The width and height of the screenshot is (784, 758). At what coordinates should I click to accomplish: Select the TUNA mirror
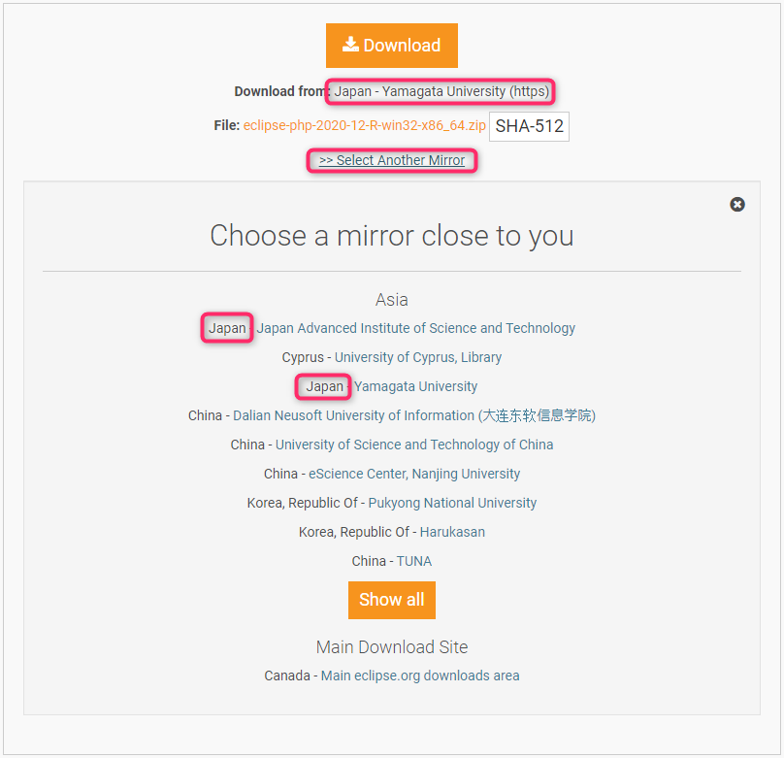point(414,561)
